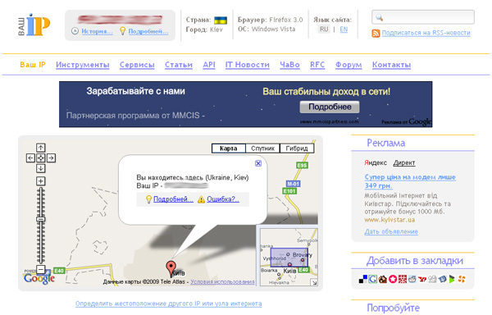Zoom out the map with minus
The image size is (492, 315).
tap(41, 269)
